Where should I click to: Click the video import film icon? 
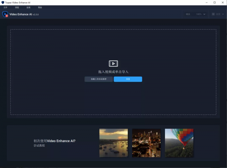click(113, 63)
